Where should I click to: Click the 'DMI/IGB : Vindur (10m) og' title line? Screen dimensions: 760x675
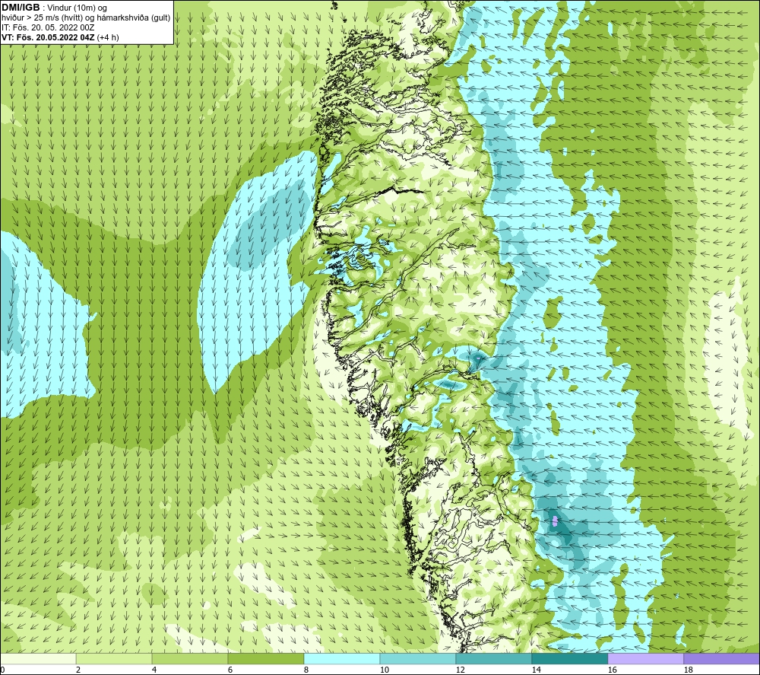coord(55,8)
